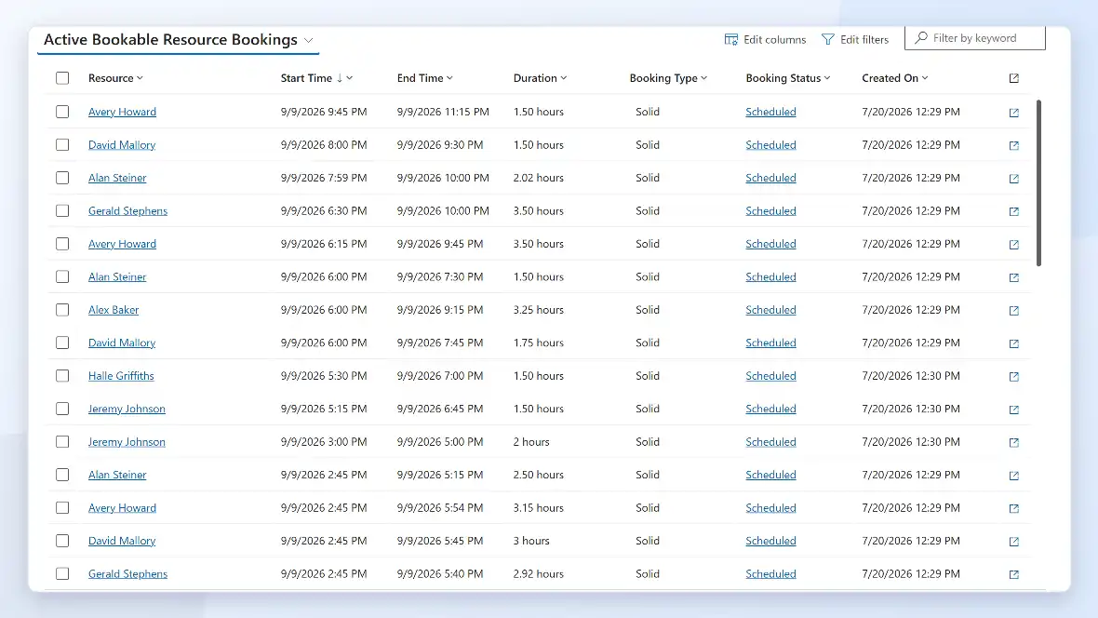Open the Booking Status column header menu
The image size is (1098, 618).
coord(788,78)
